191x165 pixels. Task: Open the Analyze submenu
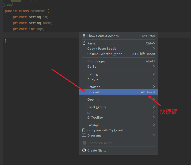[x=93, y=79]
